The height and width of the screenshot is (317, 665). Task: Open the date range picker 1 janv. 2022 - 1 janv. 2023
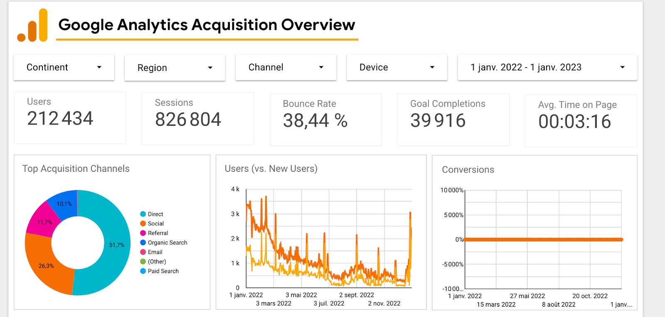(x=547, y=67)
